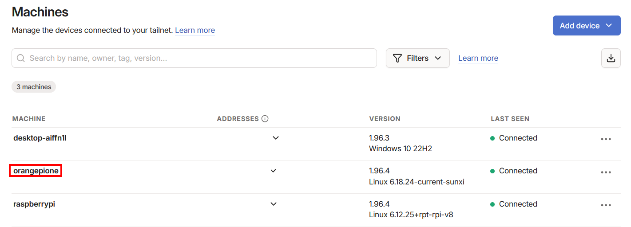The width and height of the screenshot is (631, 227).
Task: Open the raspberrypi machine page
Action: (x=34, y=204)
